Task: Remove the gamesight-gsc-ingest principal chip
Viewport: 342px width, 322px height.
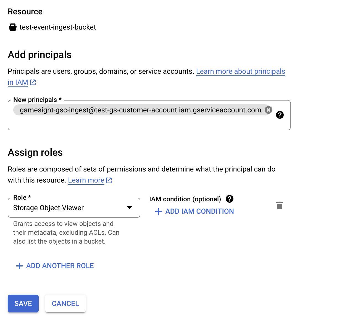Action: pos(268,110)
